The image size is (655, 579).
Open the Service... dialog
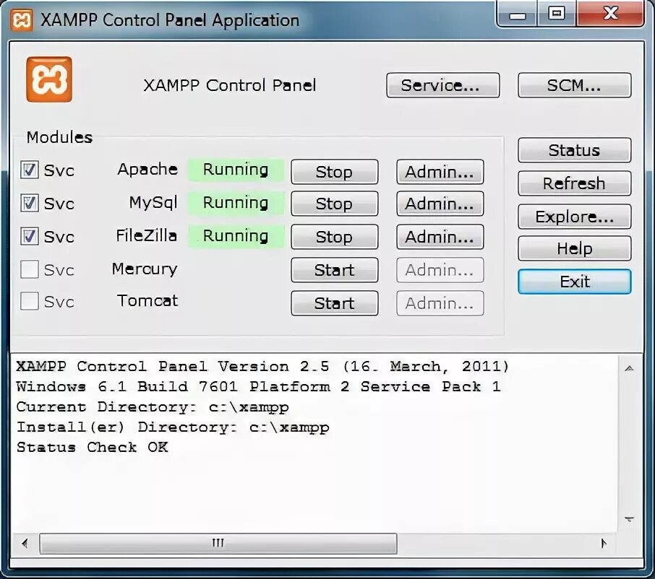pos(442,85)
